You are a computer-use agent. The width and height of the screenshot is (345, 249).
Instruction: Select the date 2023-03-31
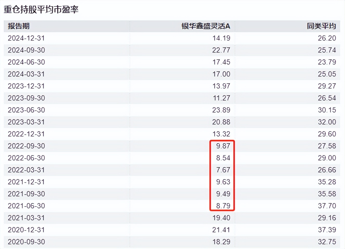[26, 122]
